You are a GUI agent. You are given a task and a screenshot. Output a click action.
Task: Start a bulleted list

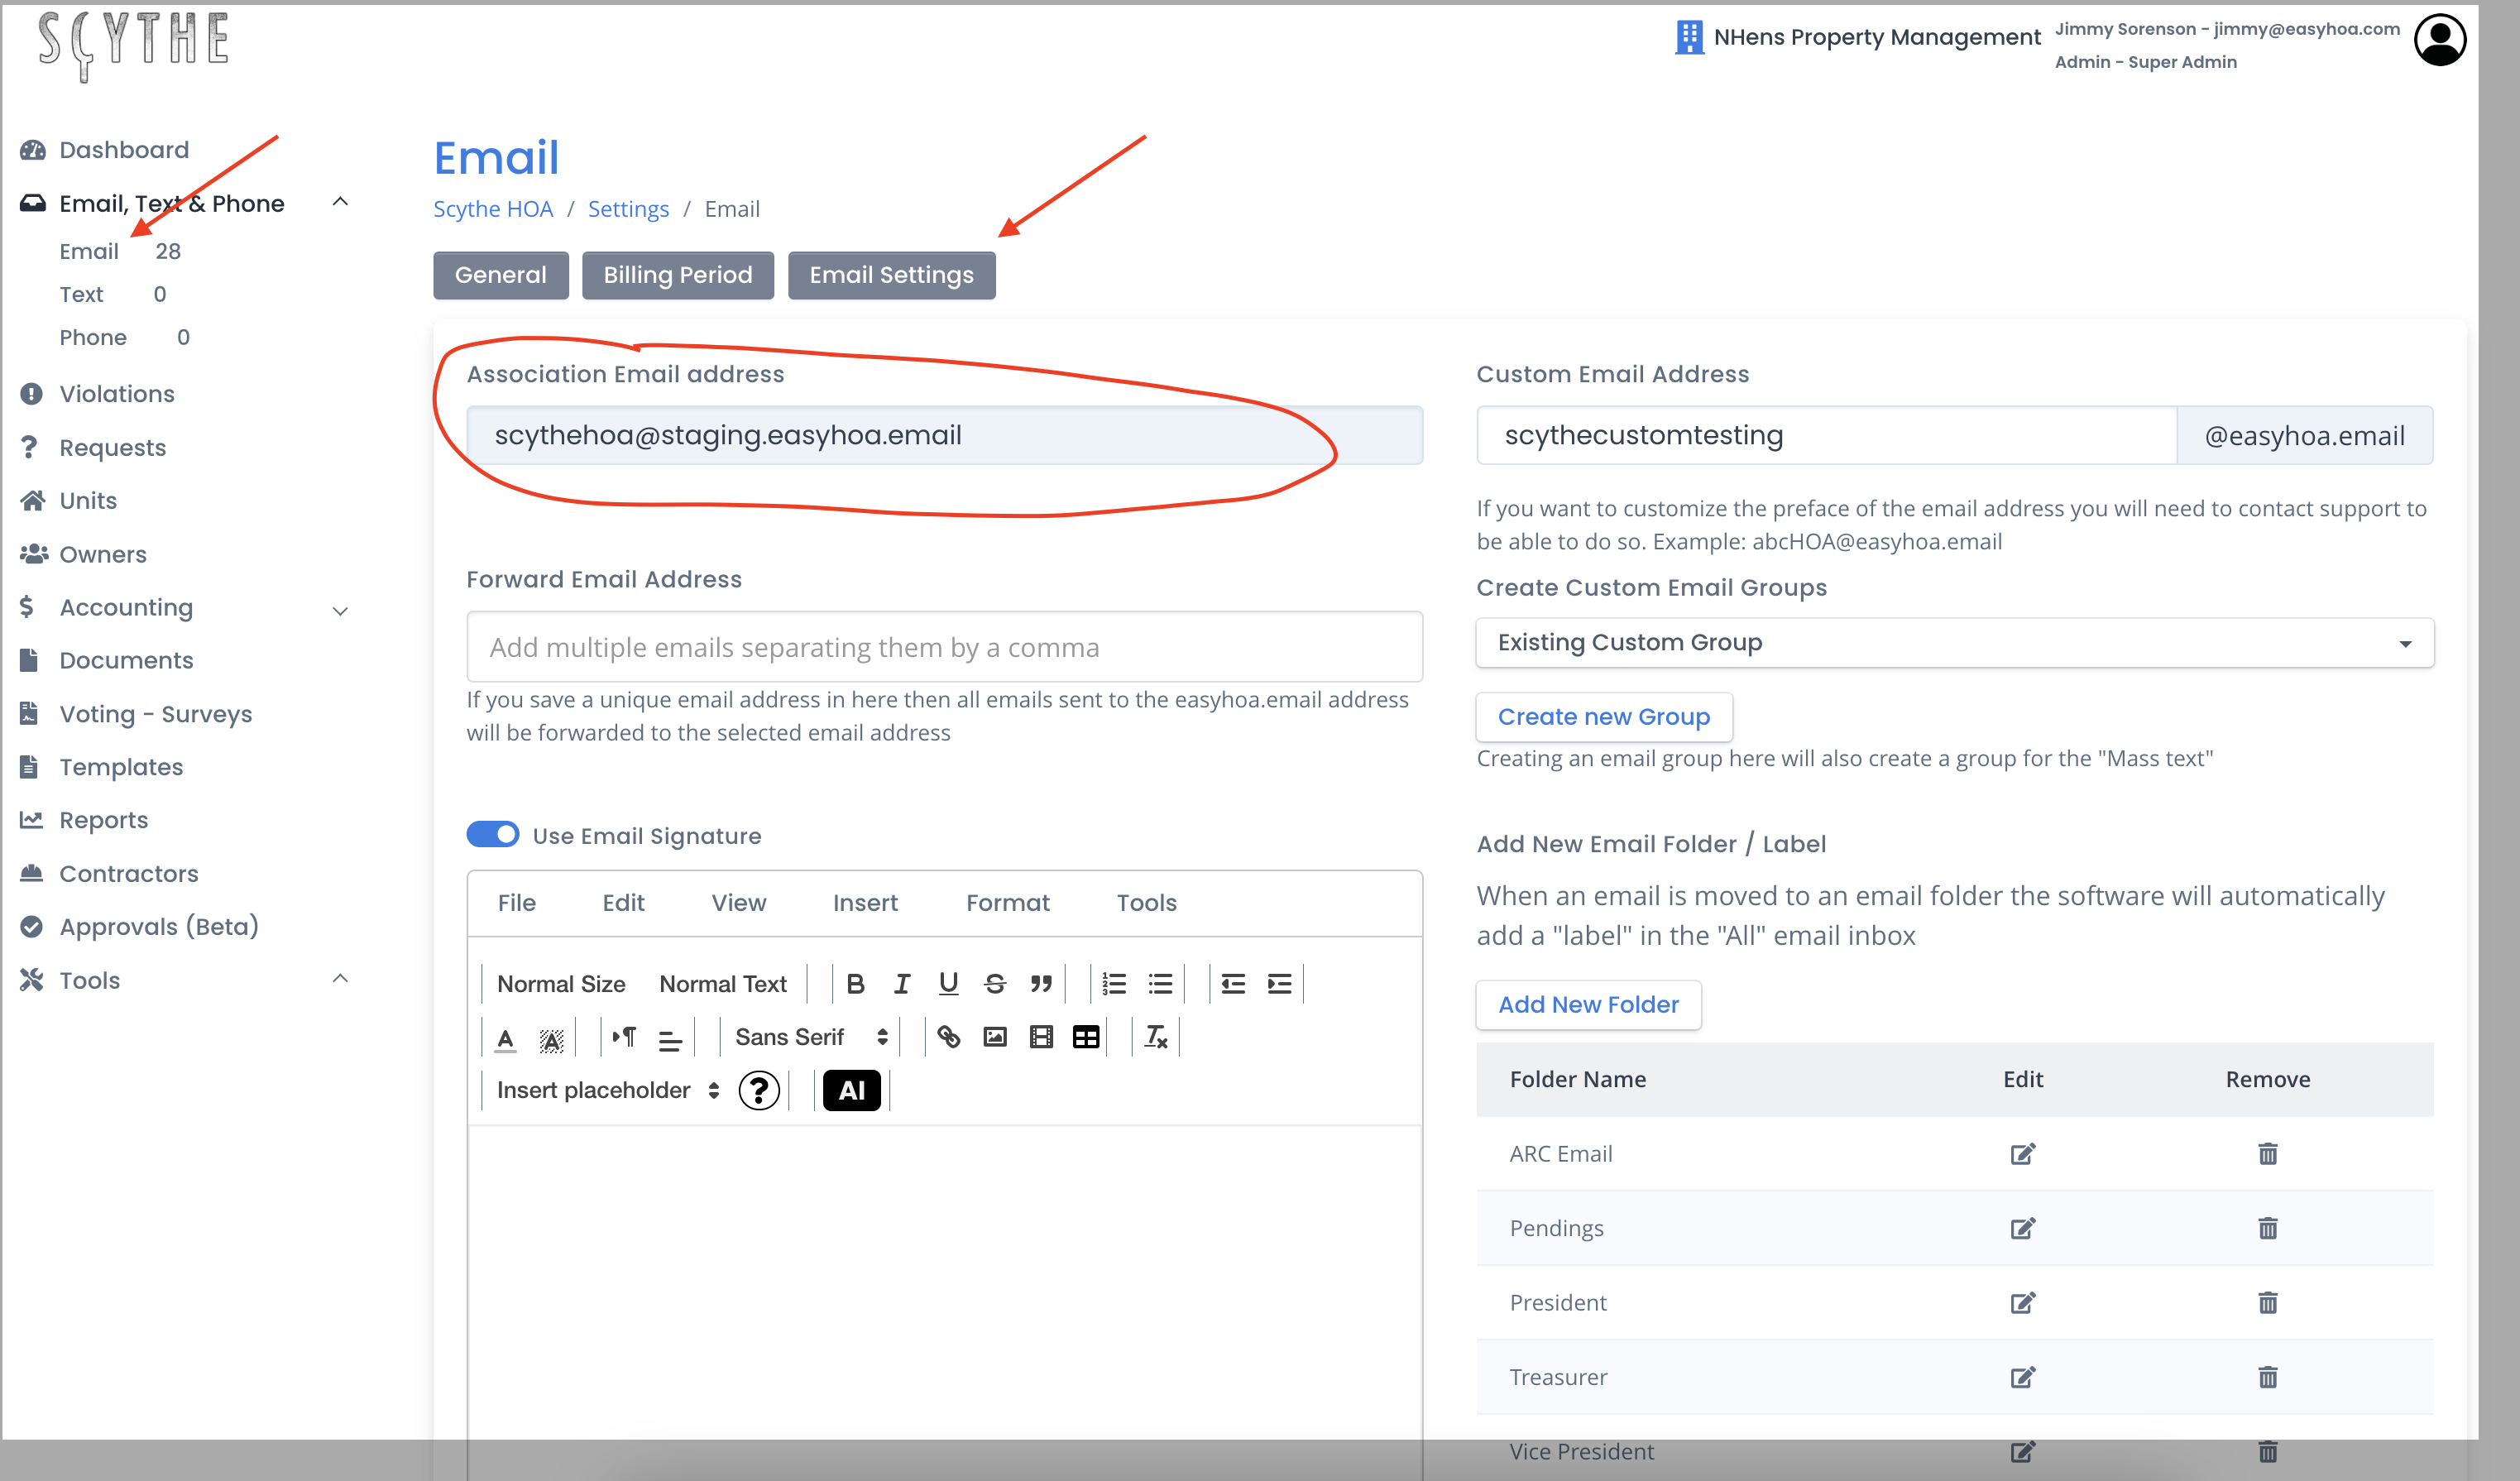tap(1160, 984)
